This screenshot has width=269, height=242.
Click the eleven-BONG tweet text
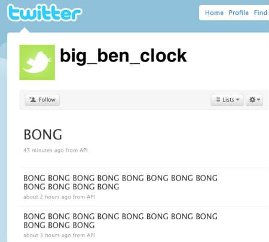click(x=120, y=220)
